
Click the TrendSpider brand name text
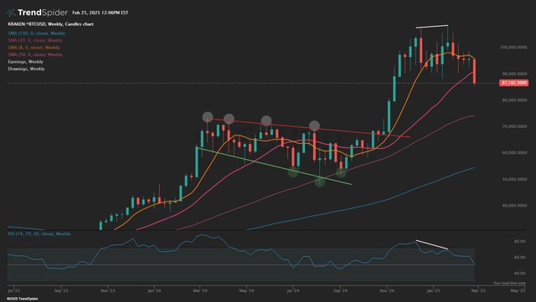coord(43,13)
